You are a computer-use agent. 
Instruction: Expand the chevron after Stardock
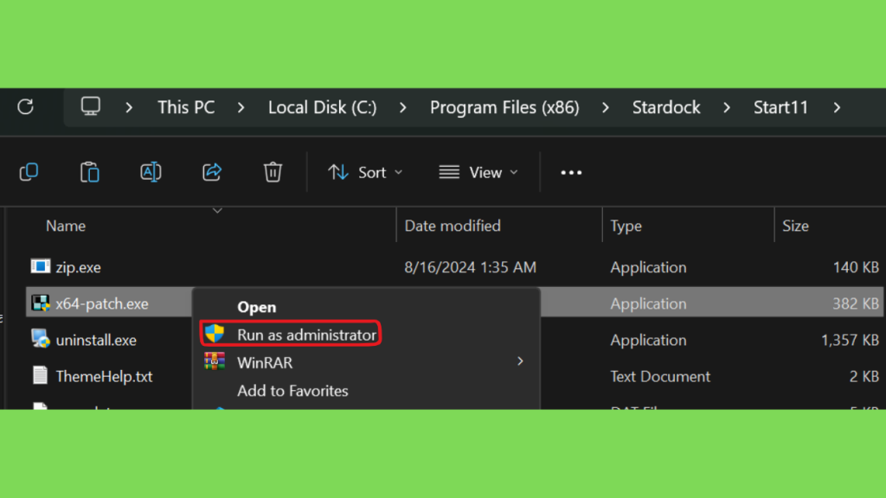[x=727, y=107]
